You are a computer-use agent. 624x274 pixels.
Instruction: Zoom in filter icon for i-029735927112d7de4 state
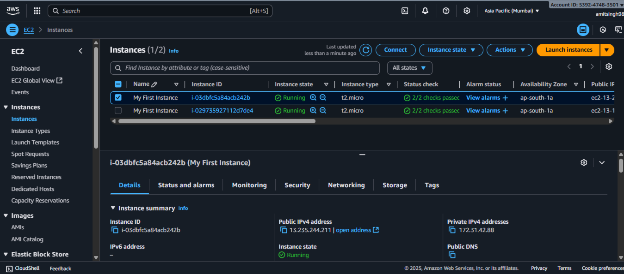[x=313, y=110]
